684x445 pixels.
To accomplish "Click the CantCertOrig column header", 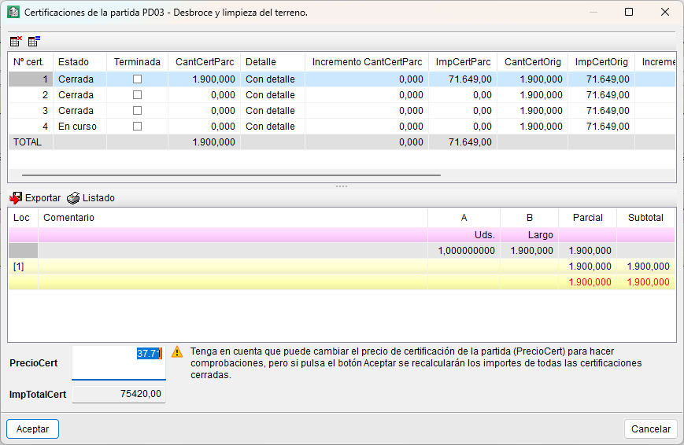I will (x=533, y=62).
